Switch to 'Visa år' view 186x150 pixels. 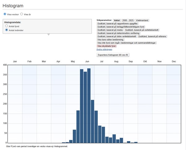coord(22,14)
